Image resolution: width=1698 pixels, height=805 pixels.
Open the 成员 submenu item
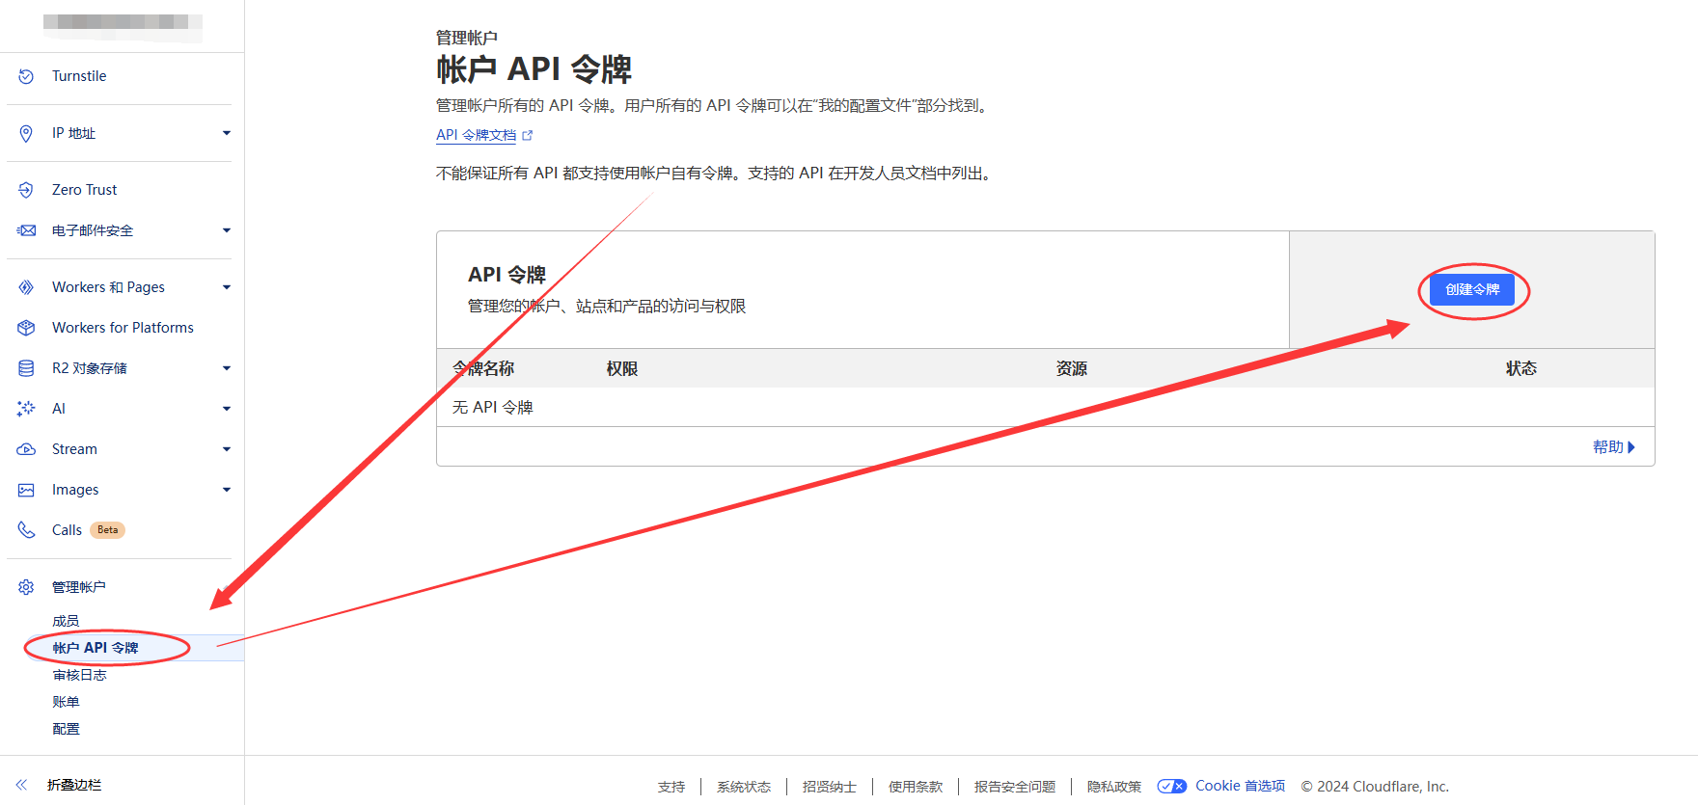tap(66, 621)
